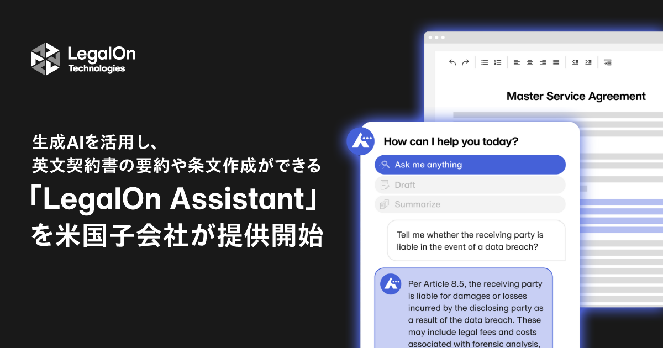Image resolution: width=663 pixels, height=348 pixels.
Task: Click the を米国子会社が提供開始 line
Action: (x=177, y=236)
